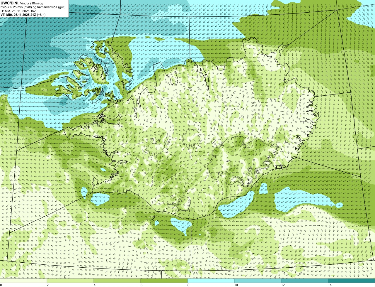Click the 8–10 m/s light cyan legend swatch

211,281
